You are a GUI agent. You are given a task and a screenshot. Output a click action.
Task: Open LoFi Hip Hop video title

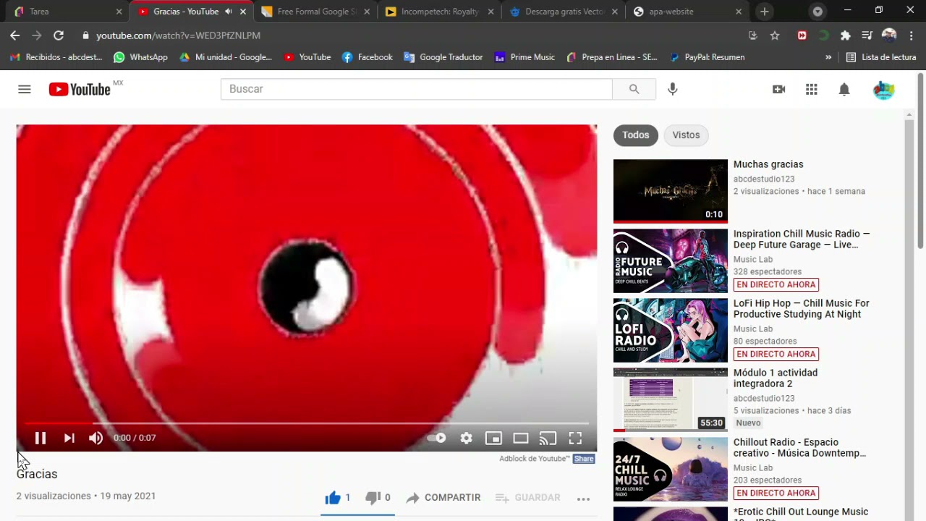(x=802, y=309)
